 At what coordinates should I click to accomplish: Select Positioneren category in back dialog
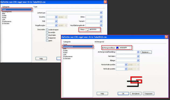[7, 22]
